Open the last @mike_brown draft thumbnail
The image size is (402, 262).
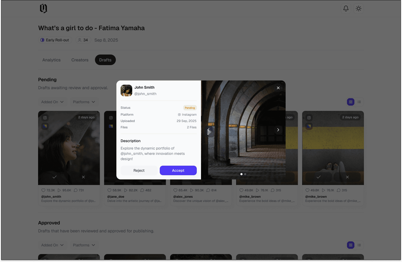[x=333, y=148]
